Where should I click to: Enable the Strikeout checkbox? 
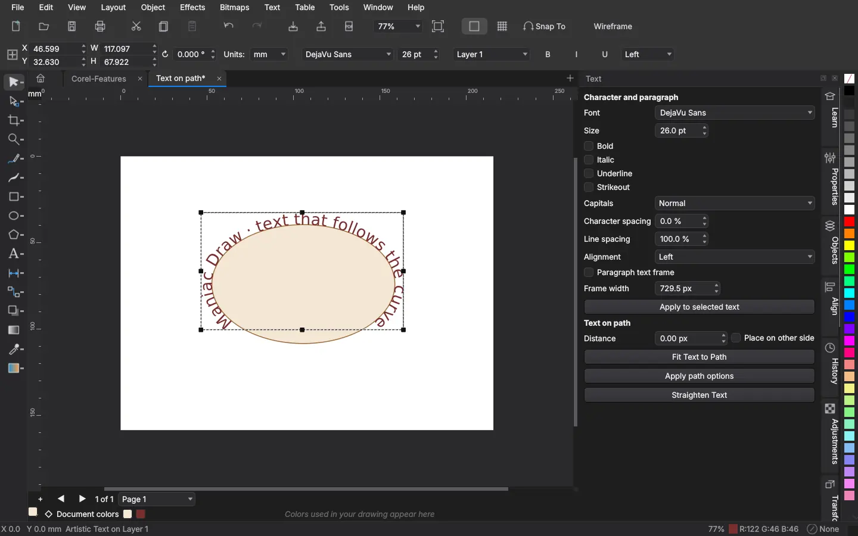[589, 187]
